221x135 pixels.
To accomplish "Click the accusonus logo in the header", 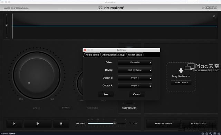I will click(x=211, y=8).
